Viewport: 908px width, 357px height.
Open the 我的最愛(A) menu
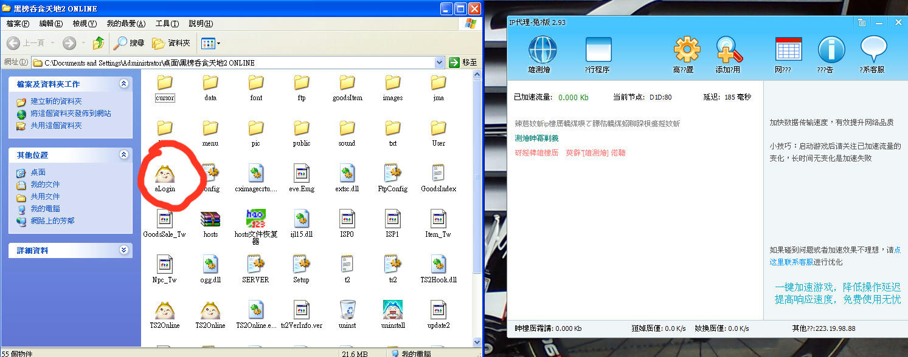point(126,24)
